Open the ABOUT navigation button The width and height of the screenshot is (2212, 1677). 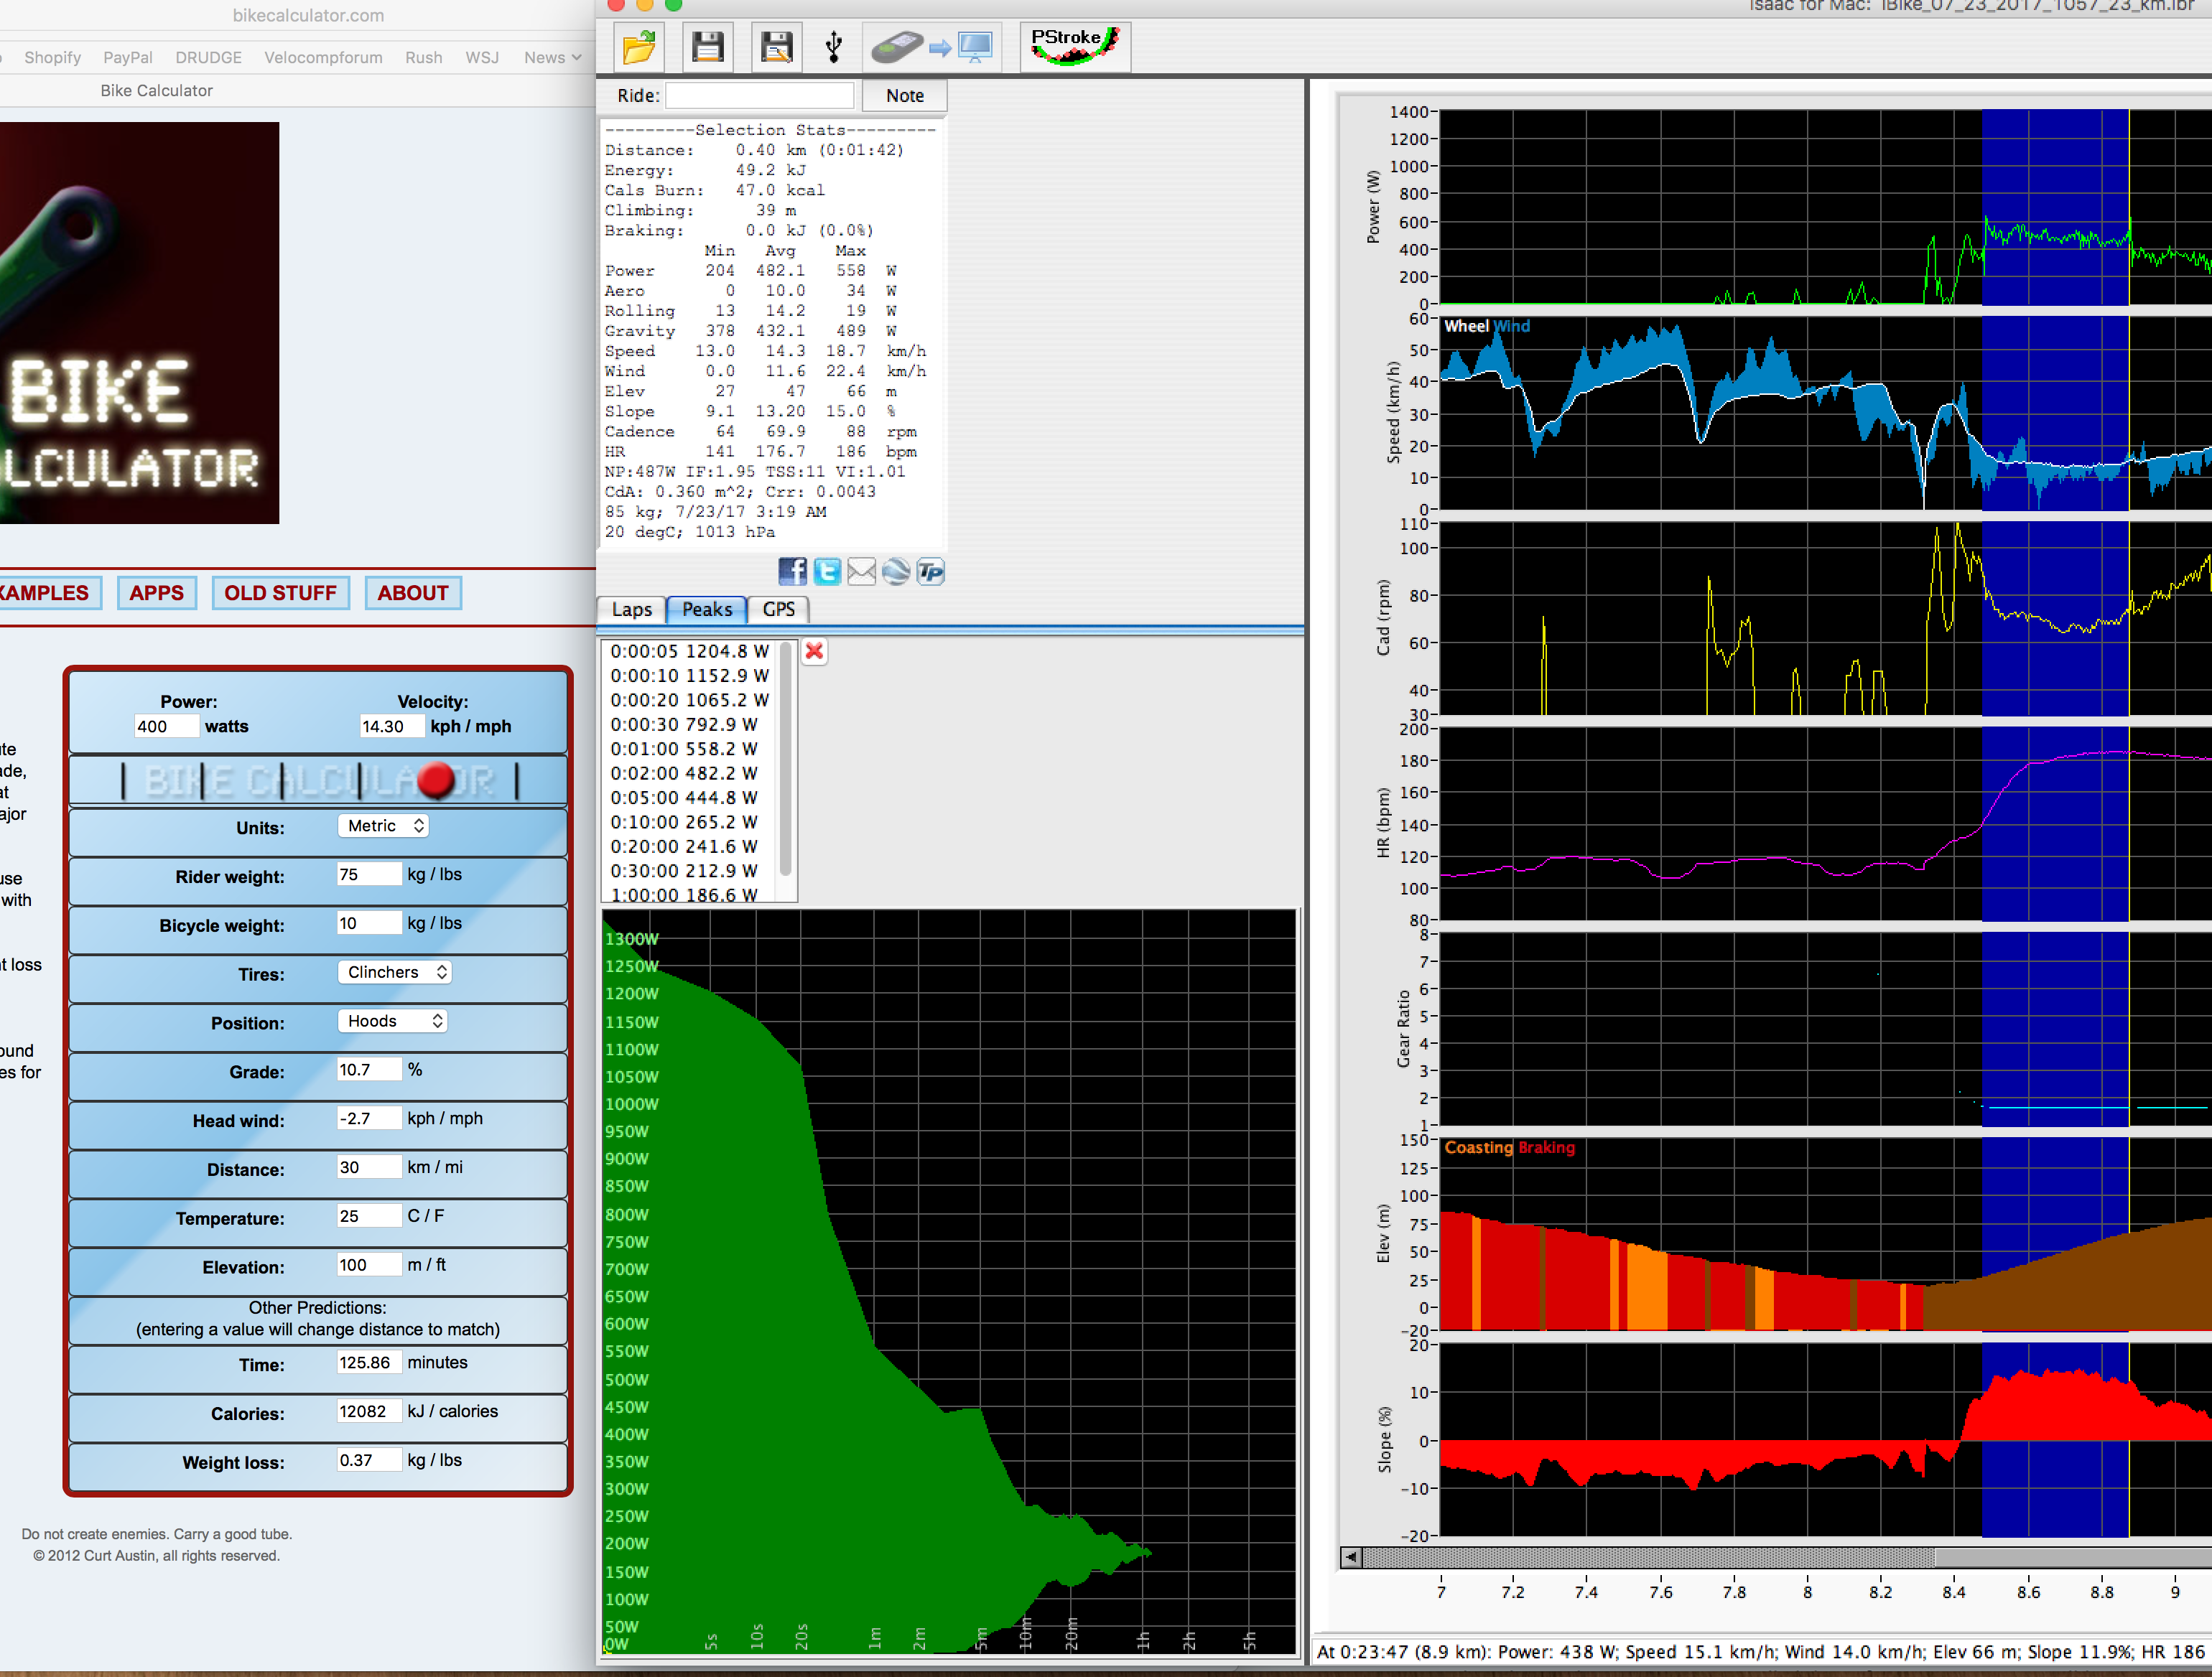413,593
